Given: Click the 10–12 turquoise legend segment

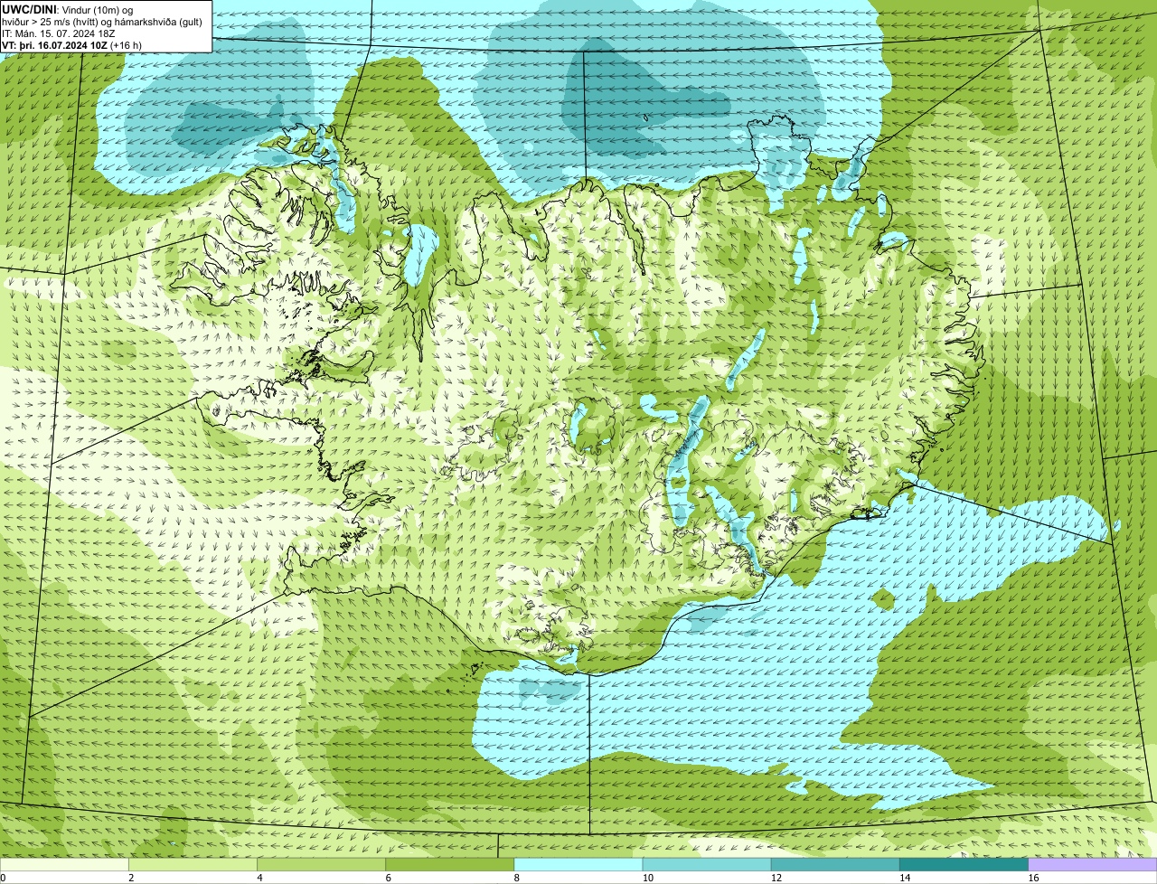Looking at the screenshot, I should [707, 864].
